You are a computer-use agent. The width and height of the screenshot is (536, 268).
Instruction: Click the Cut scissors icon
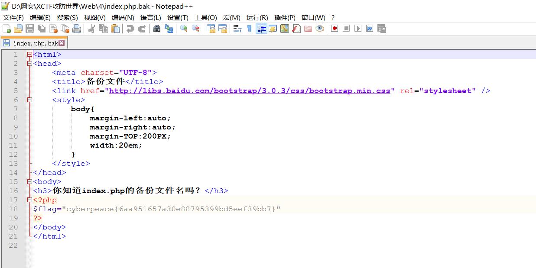[x=91, y=29]
